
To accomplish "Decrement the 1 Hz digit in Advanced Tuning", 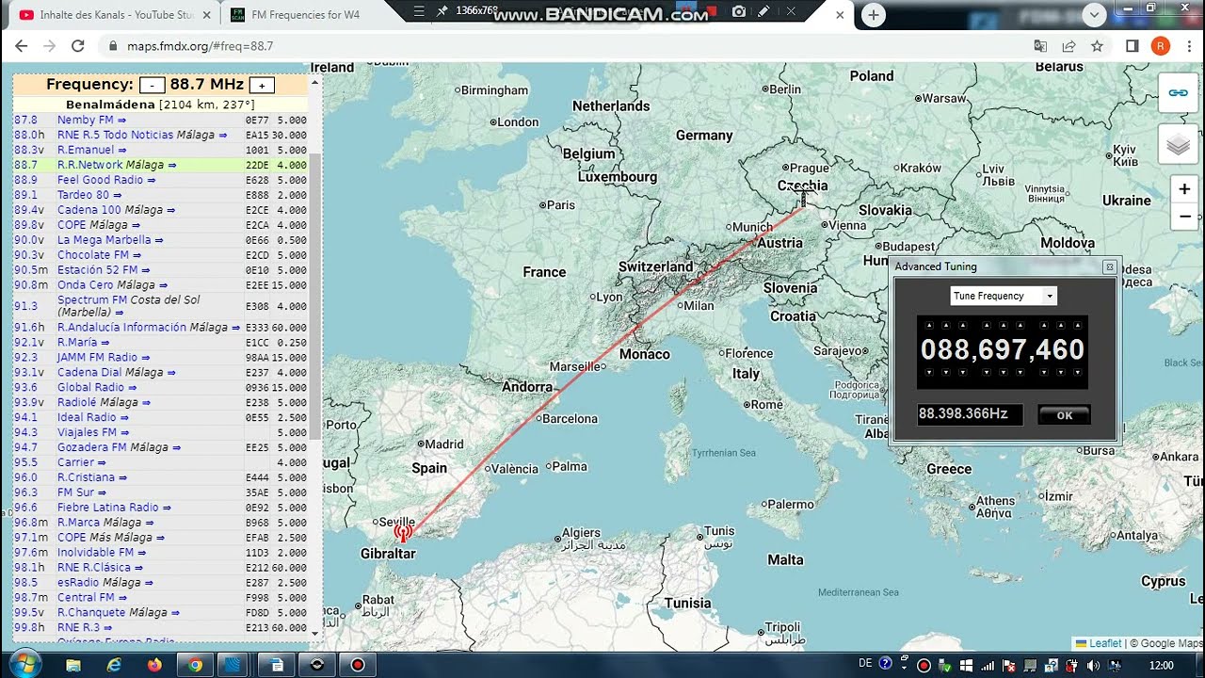I will 1078,372.
